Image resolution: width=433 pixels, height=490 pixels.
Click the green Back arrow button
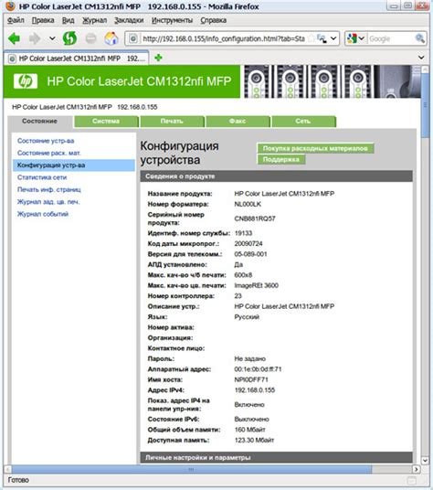pos(14,38)
